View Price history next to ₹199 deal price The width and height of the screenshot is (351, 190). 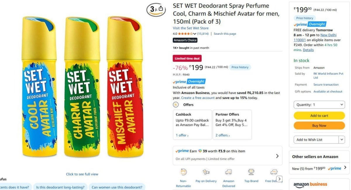point(240,67)
